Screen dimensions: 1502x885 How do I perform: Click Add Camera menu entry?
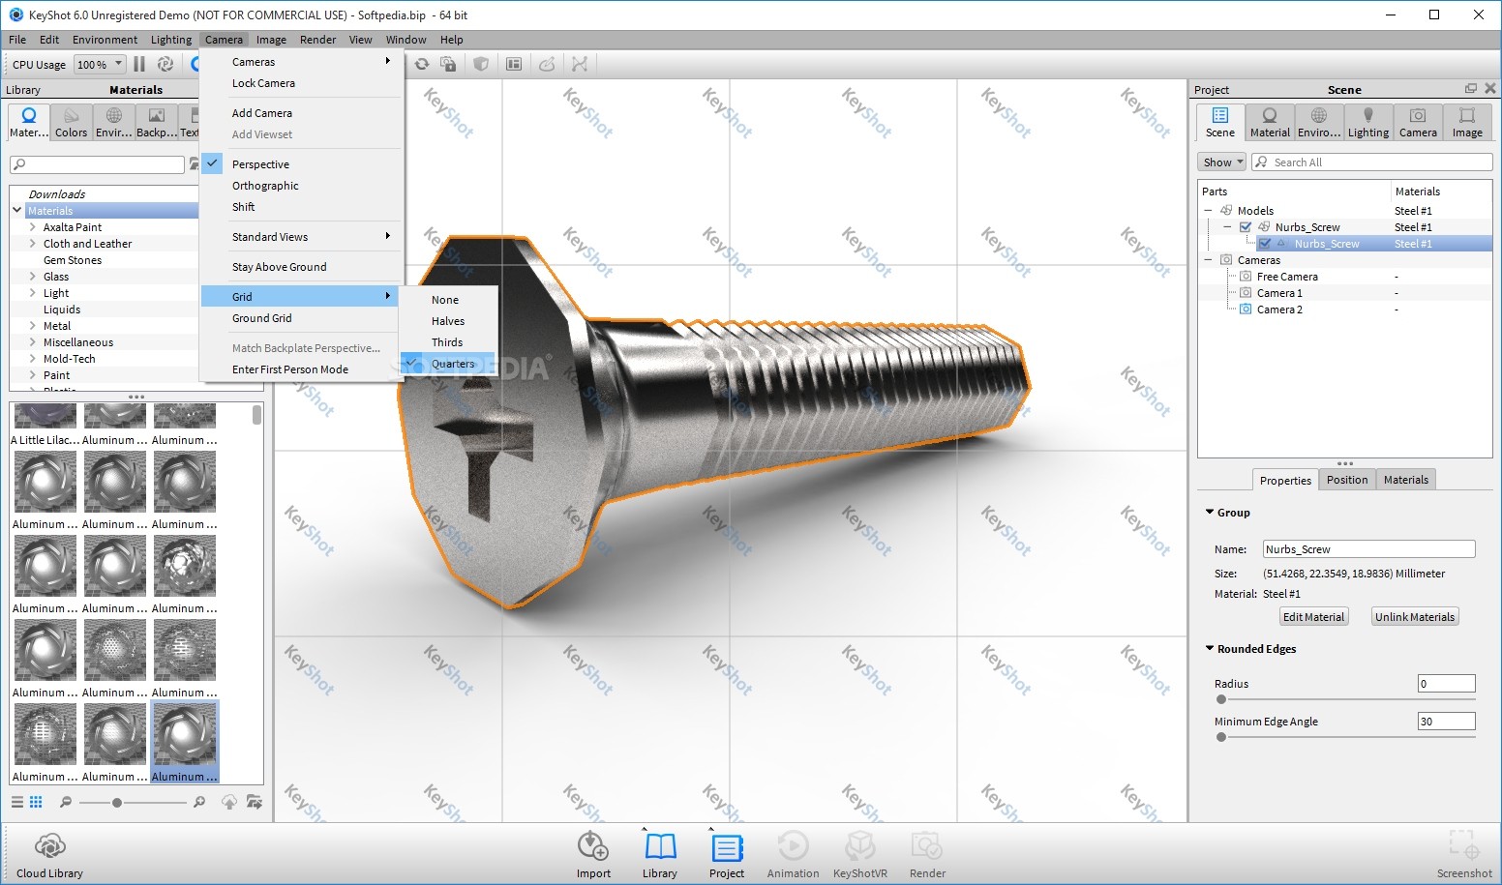coord(261,113)
